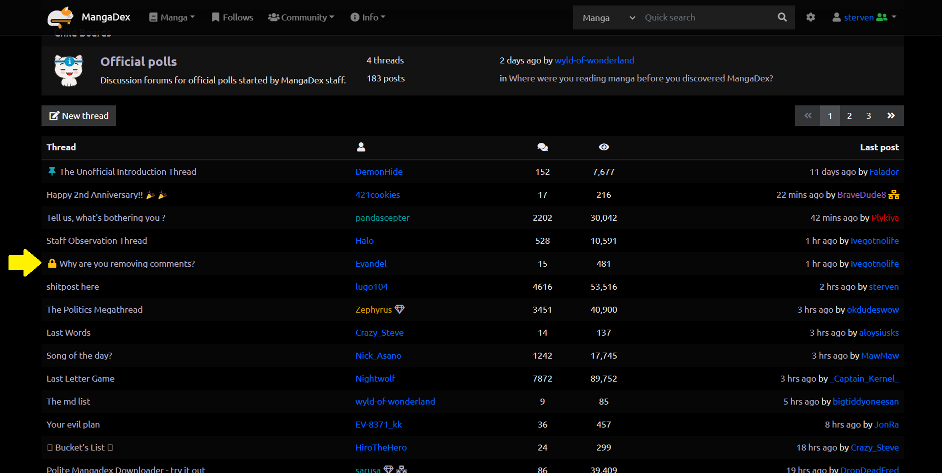Start a New thread
This screenshot has height=473, width=942.
[x=79, y=116]
